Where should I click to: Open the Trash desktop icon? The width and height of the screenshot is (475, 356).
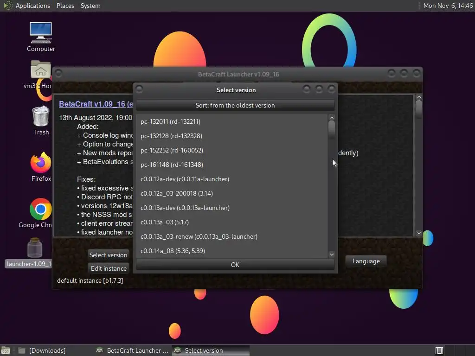pos(41,121)
